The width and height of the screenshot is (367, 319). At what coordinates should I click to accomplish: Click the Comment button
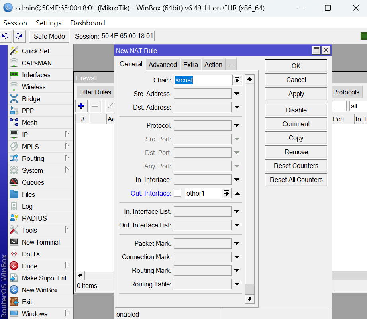pos(296,124)
